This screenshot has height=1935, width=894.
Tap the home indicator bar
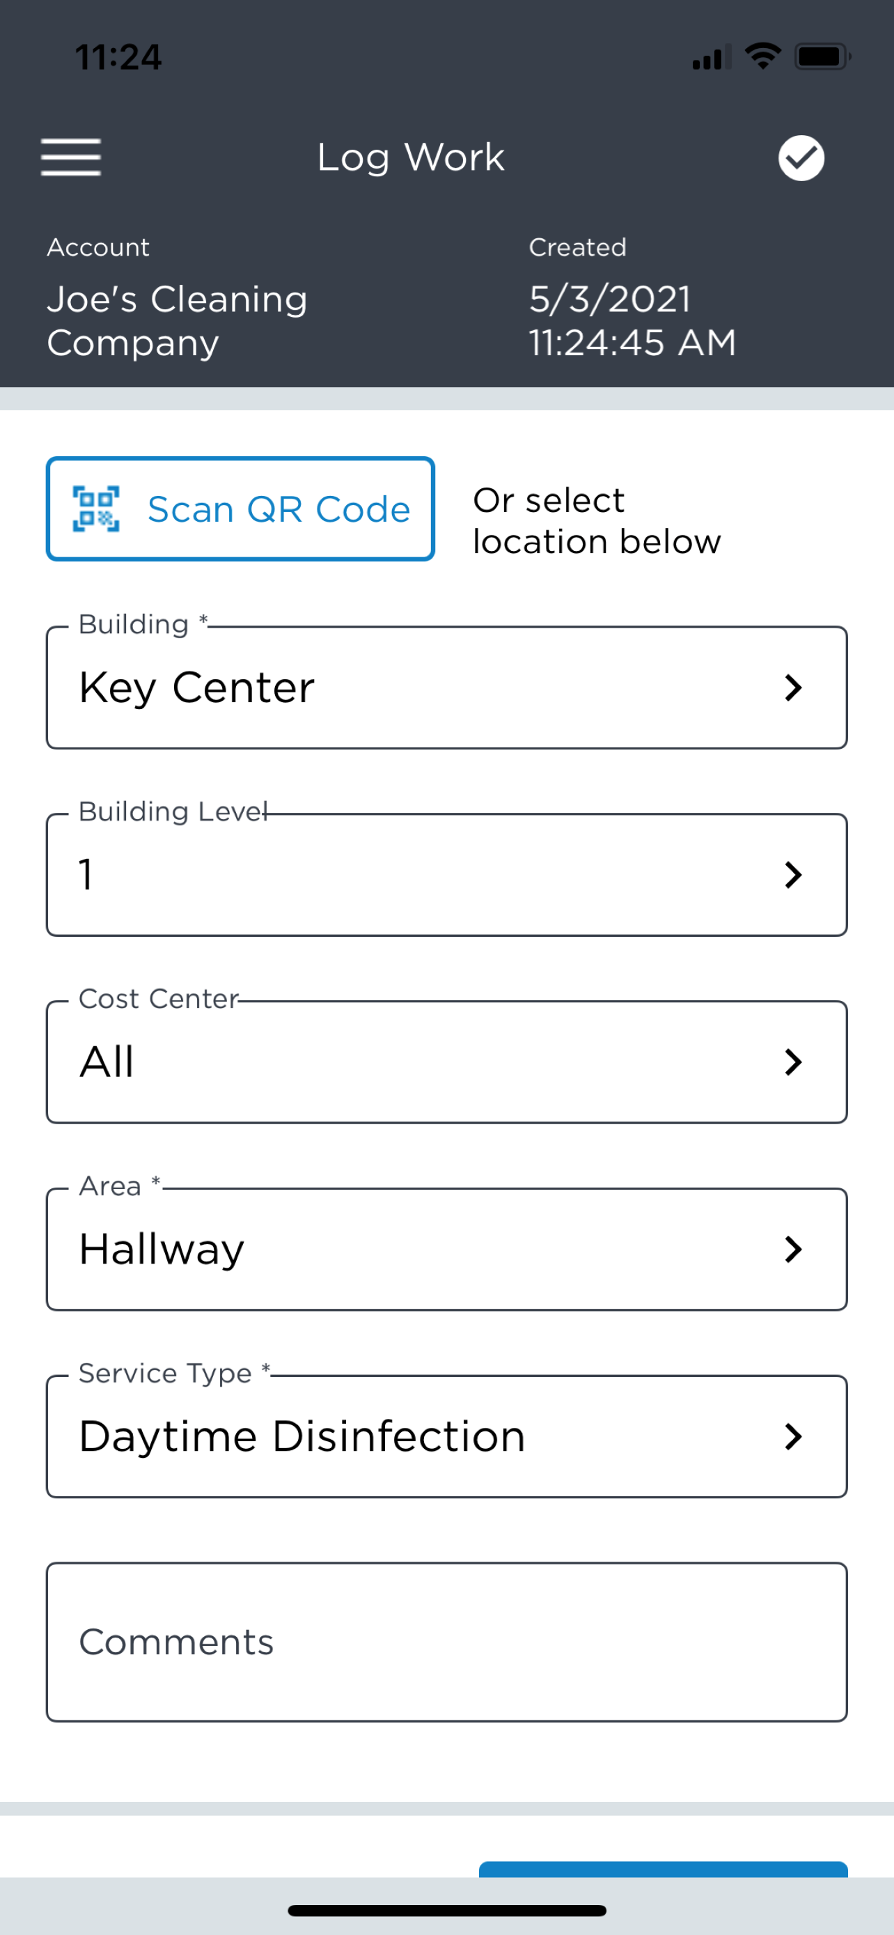pos(446,1910)
